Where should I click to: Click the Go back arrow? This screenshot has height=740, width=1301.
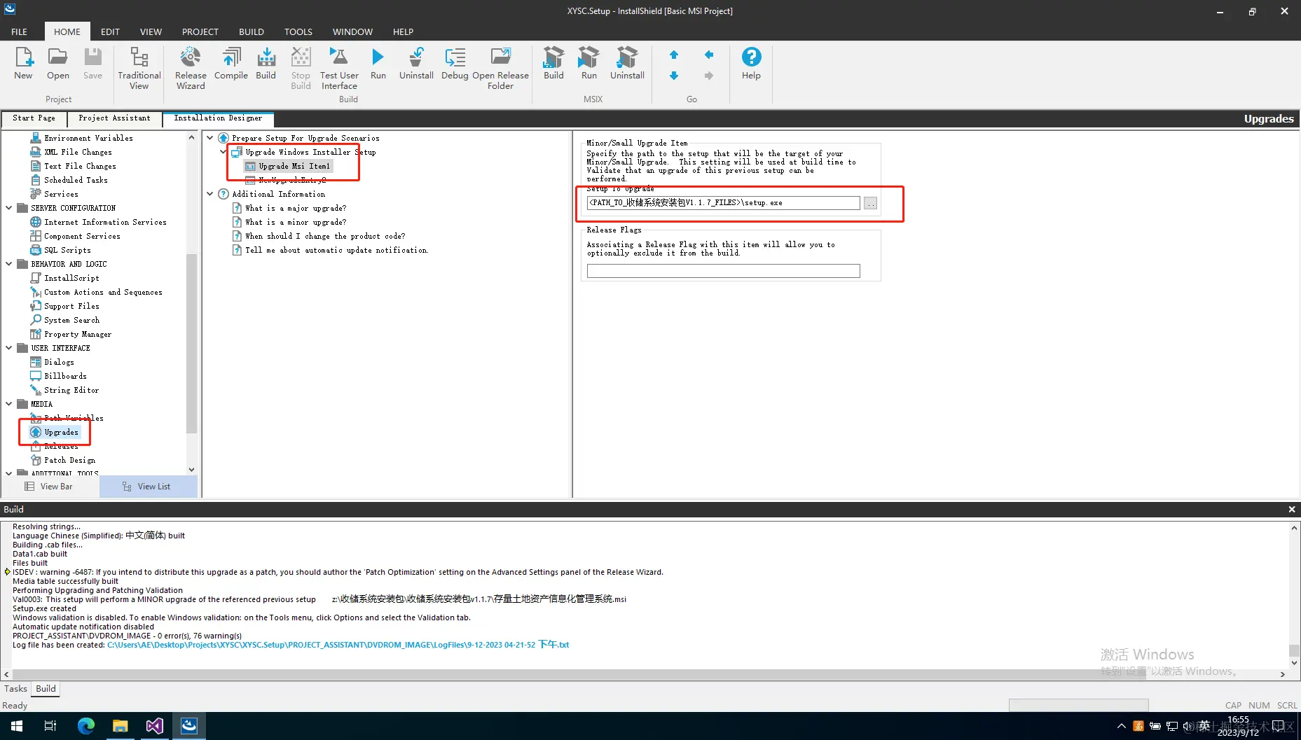tap(709, 55)
